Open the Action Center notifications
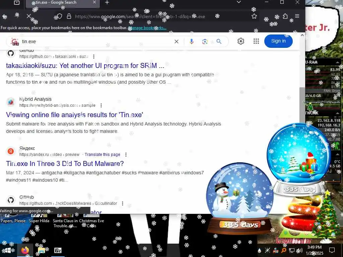This screenshot has width=343, height=257. (332, 250)
